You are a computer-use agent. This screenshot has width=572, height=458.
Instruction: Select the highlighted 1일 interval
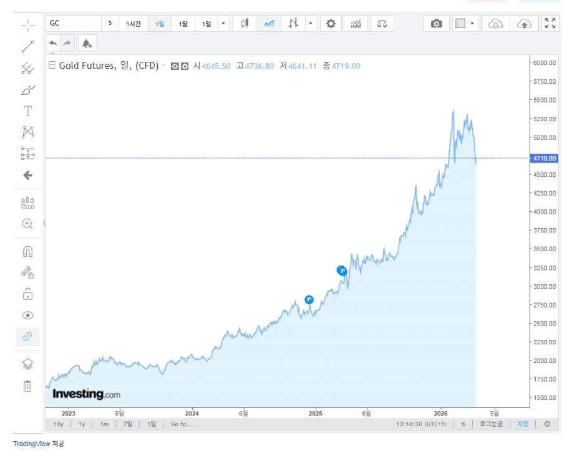pos(160,23)
